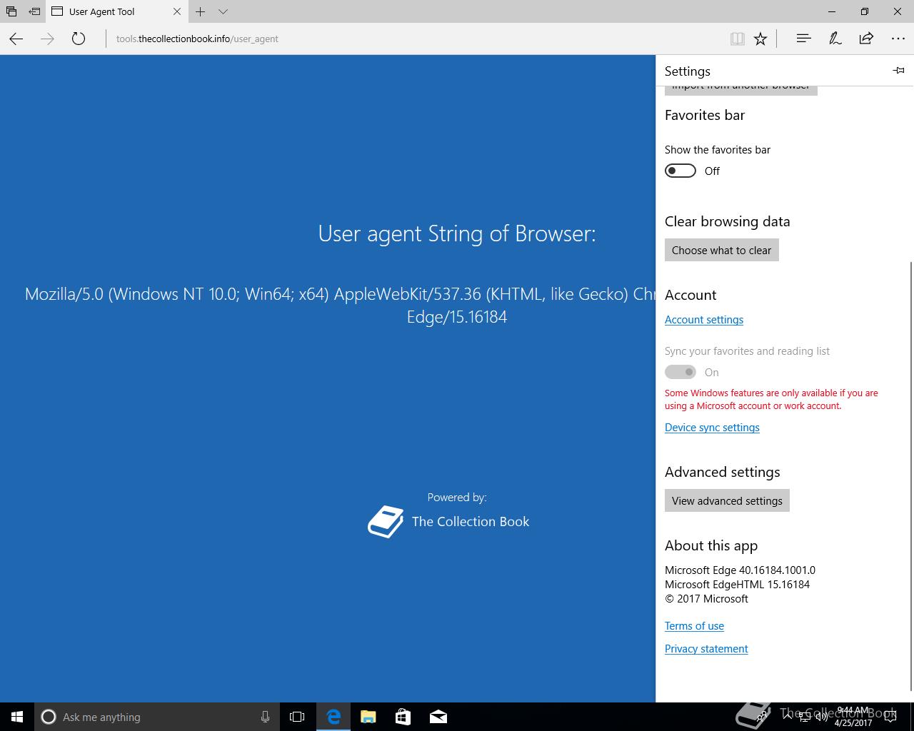Click the user agent heading text
This screenshot has width=914, height=731.
[457, 233]
